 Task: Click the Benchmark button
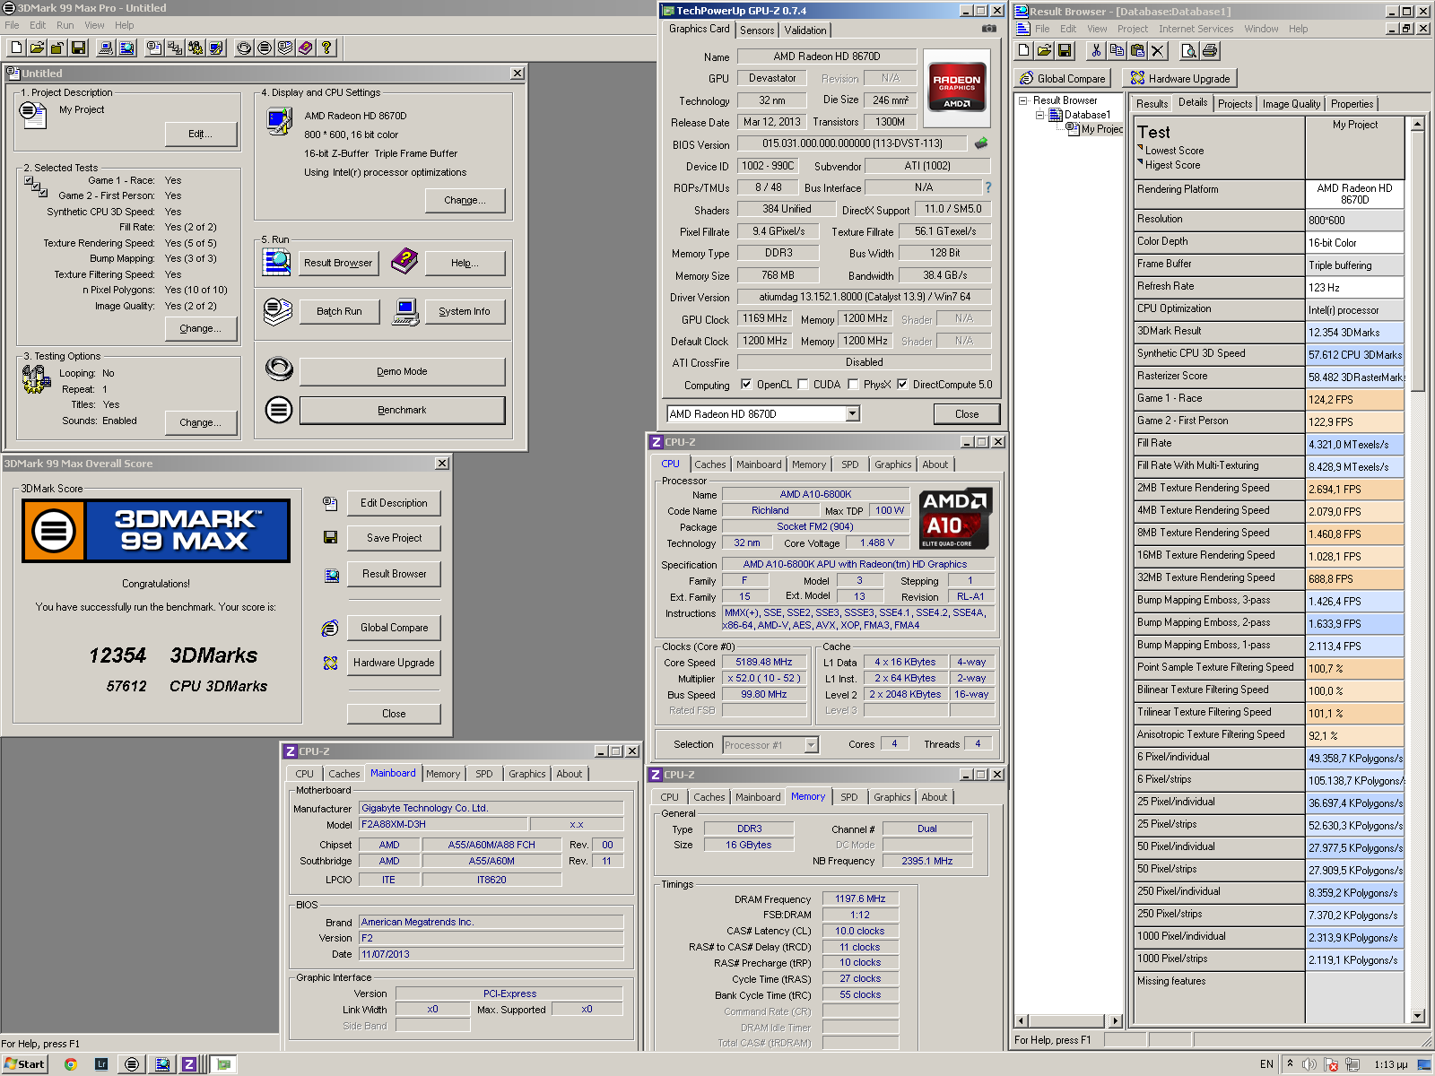pos(402,410)
